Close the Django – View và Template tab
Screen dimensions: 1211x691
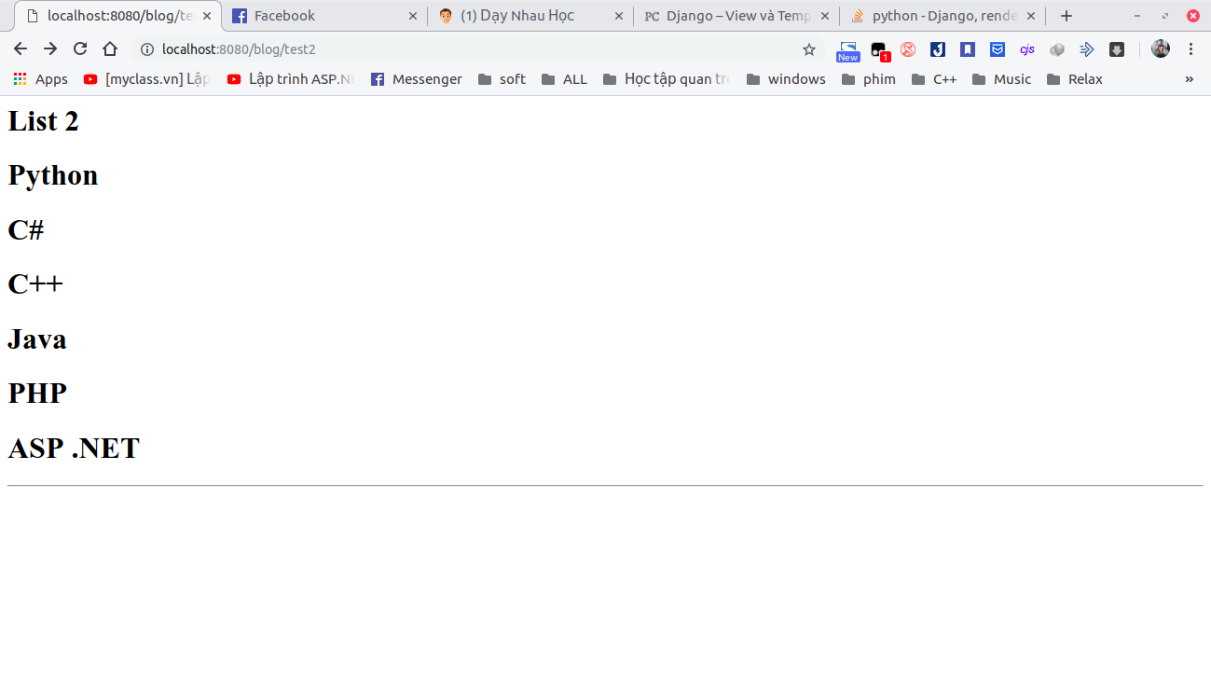(x=825, y=16)
